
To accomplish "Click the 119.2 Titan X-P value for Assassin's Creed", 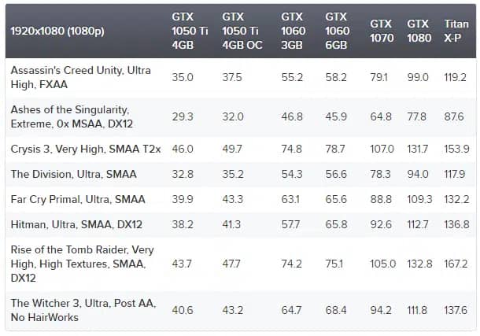I will [457, 78].
